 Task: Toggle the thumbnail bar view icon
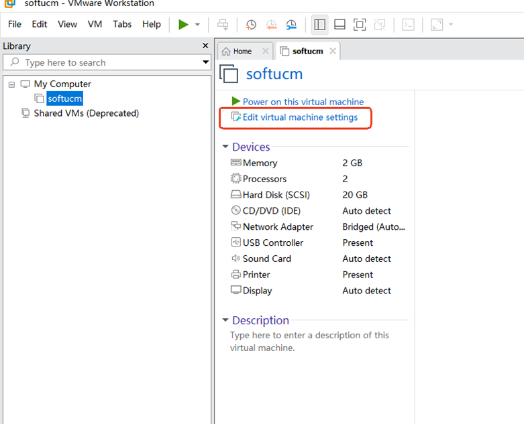[x=339, y=24]
